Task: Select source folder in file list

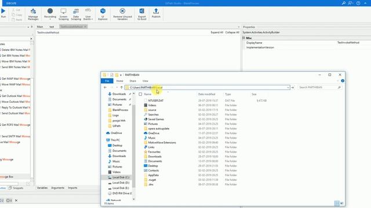Action: click(x=152, y=110)
